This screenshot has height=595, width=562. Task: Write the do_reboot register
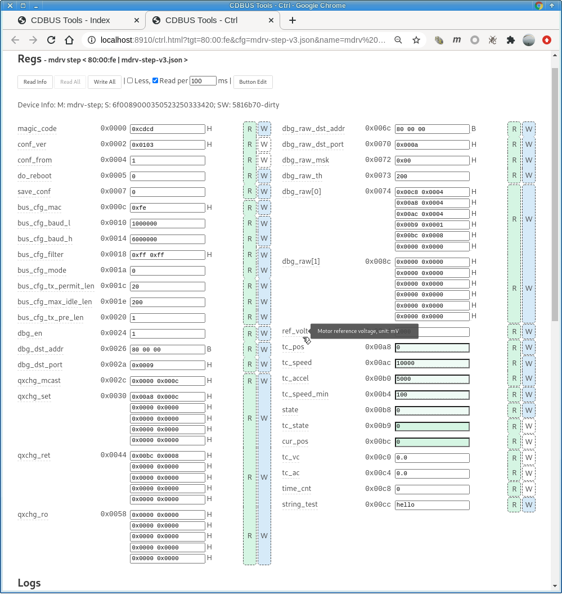(x=264, y=176)
